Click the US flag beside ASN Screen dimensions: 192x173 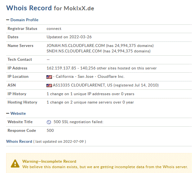coord(49,86)
